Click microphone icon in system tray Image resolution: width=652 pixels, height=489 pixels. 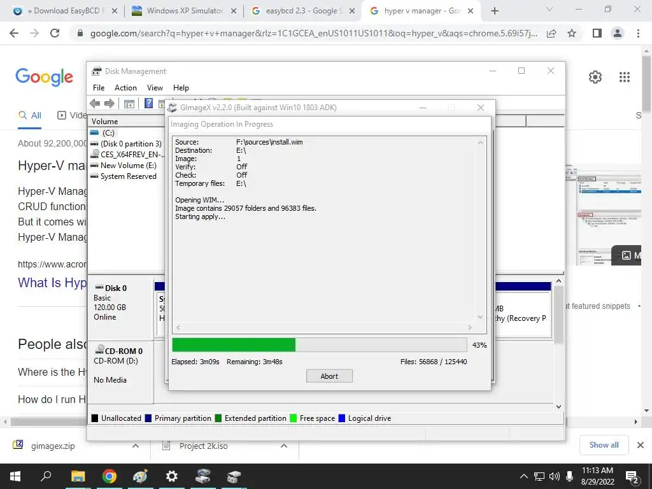570,476
